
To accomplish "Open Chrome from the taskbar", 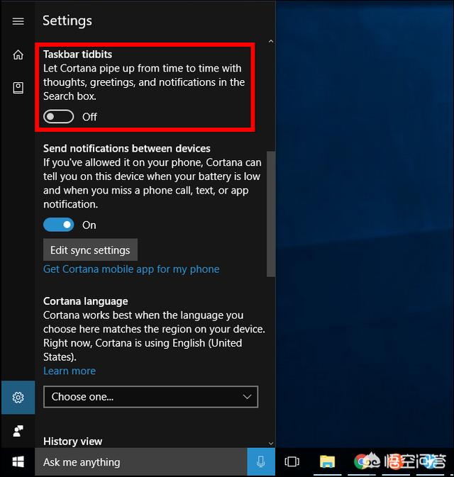I will [x=362, y=462].
